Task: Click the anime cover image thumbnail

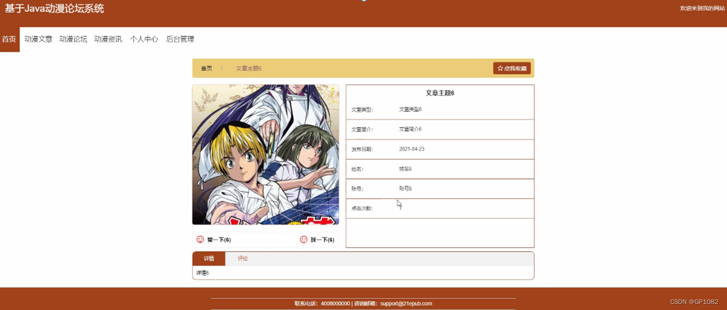Action: pos(265,154)
